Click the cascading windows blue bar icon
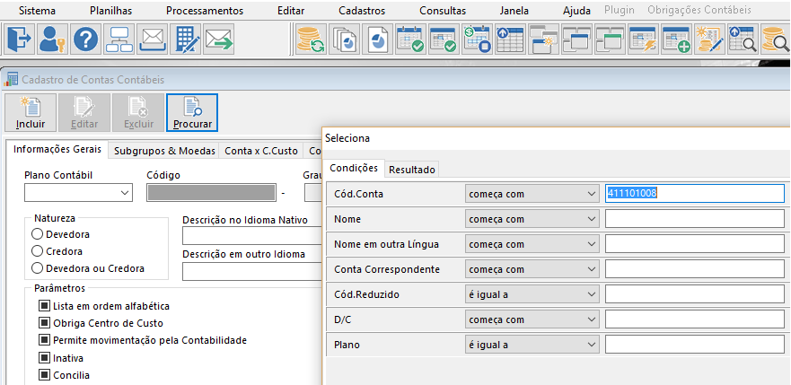This screenshot has height=385, width=791. pos(576,39)
